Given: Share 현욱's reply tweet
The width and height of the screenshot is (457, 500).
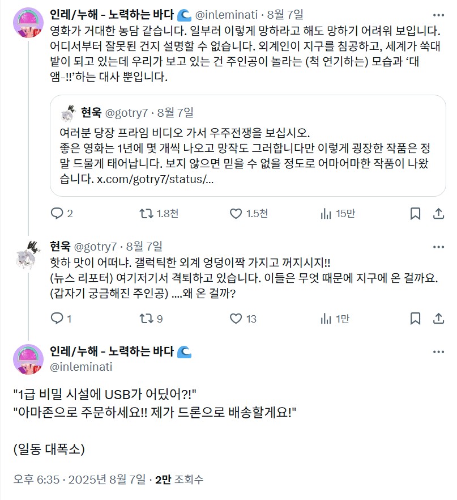Looking at the screenshot, I should coord(438,319).
